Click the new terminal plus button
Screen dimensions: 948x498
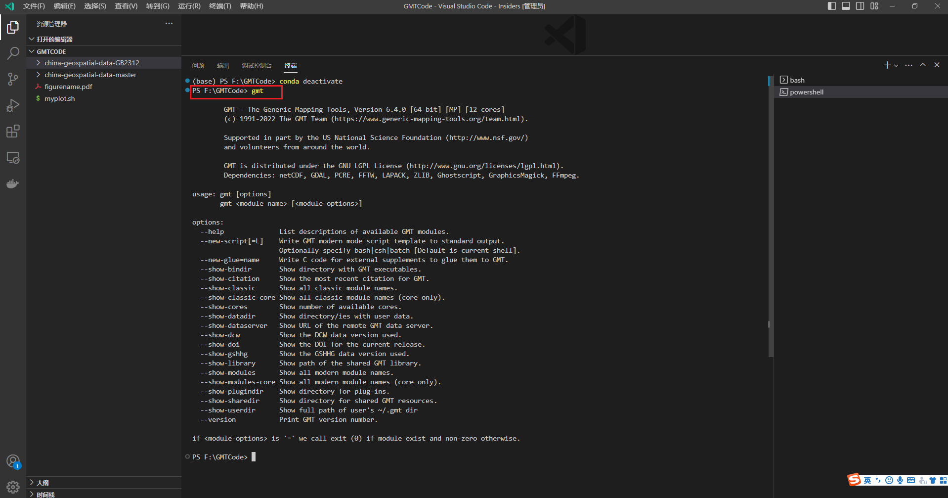click(x=887, y=65)
